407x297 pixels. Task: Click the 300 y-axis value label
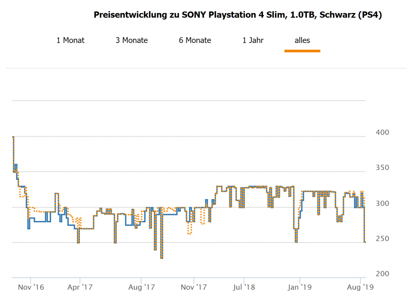(x=382, y=203)
